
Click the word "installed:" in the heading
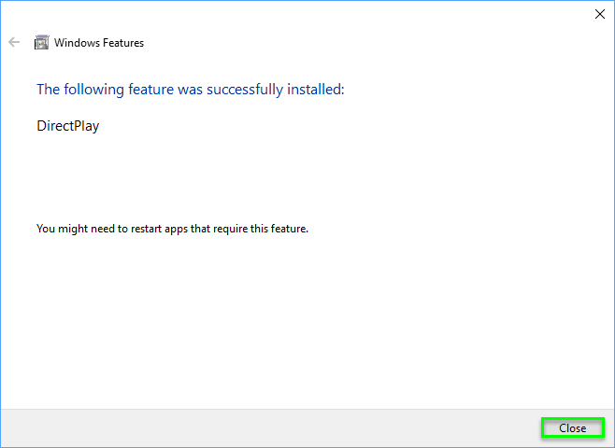(x=316, y=90)
